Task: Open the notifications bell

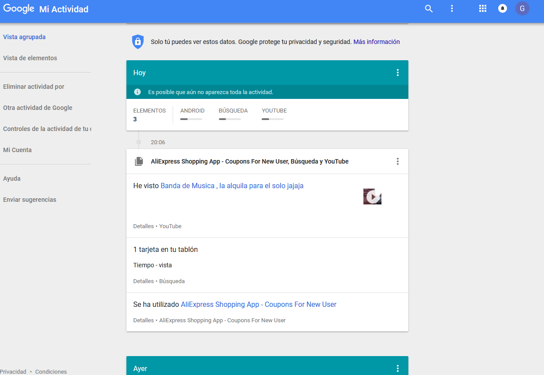Action: pyautogui.click(x=502, y=9)
